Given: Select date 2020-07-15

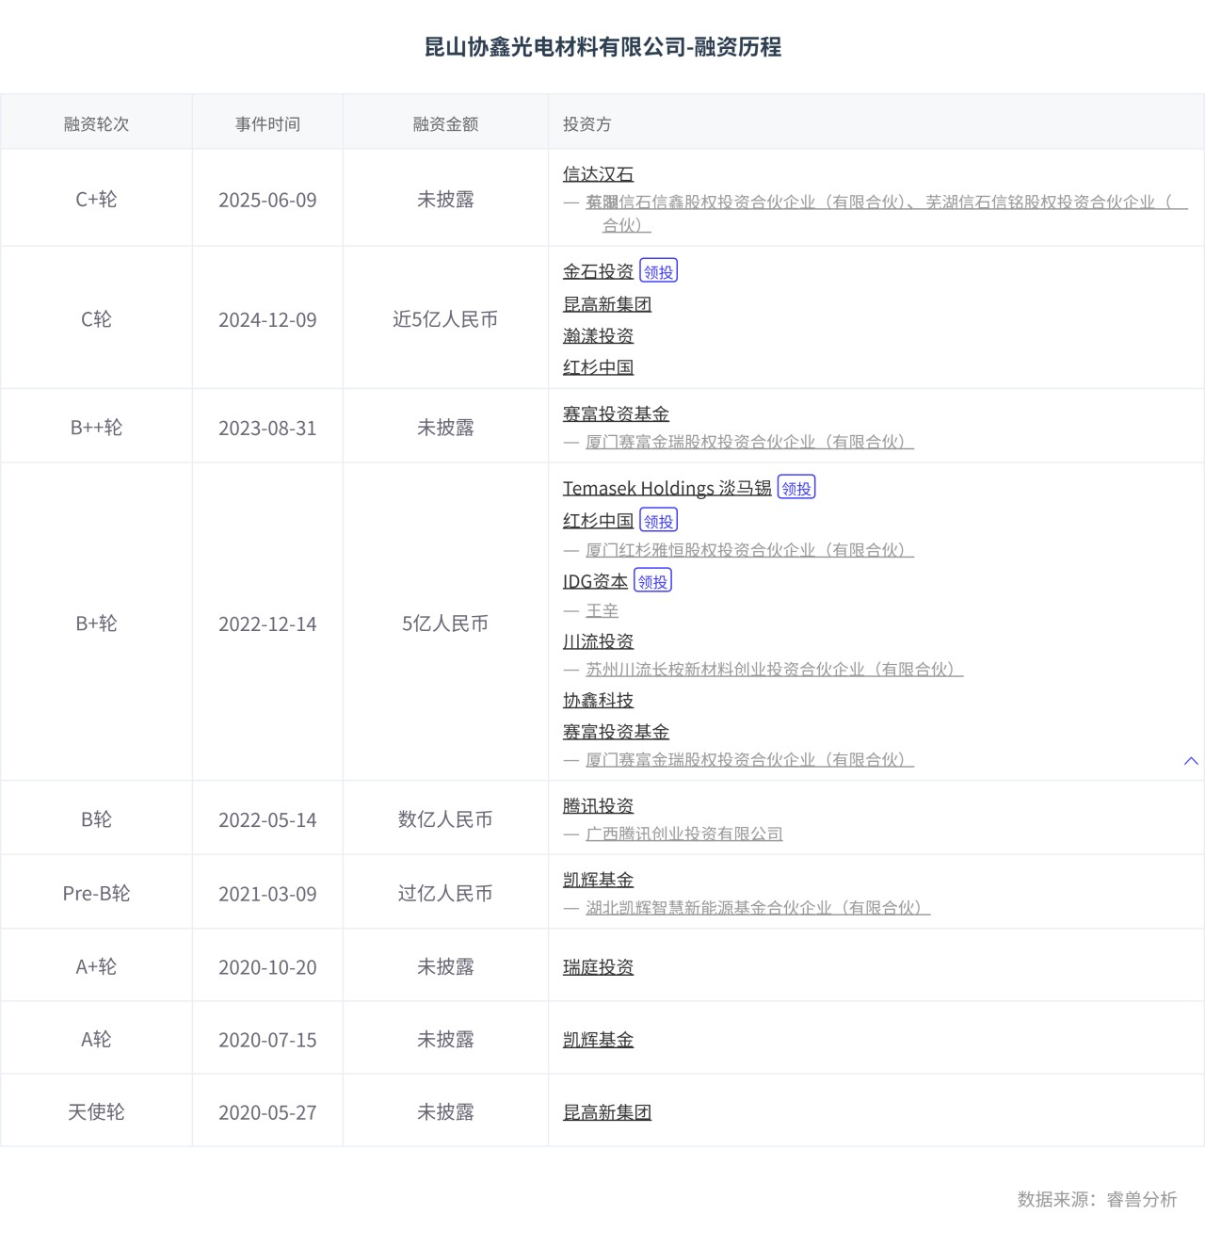Looking at the screenshot, I should (267, 1039).
